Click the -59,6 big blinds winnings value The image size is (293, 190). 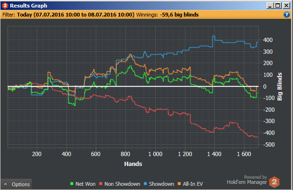179,15
